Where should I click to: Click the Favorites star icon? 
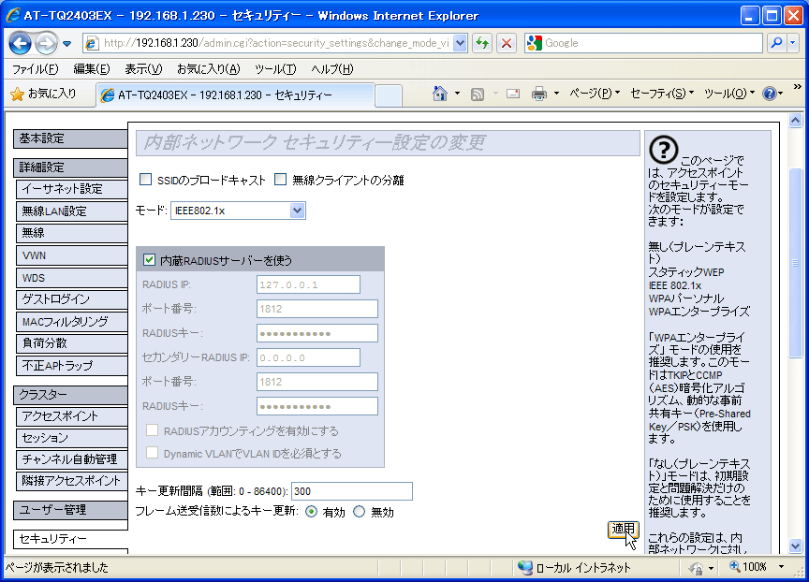(x=17, y=94)
